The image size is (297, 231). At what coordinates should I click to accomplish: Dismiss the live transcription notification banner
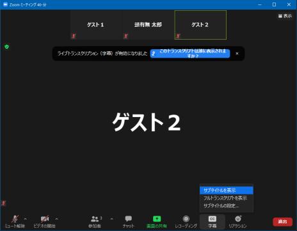coord(237,54)
